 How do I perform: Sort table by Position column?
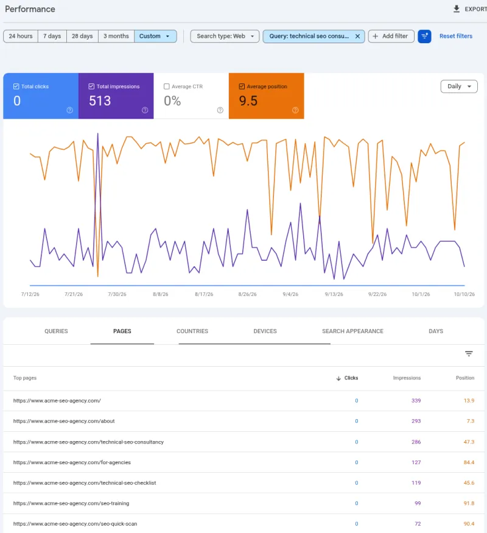point(465,378)
